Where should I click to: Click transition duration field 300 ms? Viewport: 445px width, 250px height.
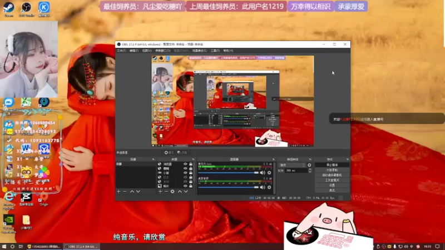point(295,171)
